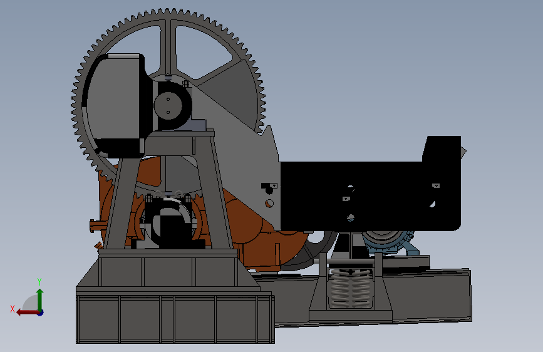Click the green Y axis arrow of the triad
Viewport: 543px width, 352px height.
click(x=40, y=299)
